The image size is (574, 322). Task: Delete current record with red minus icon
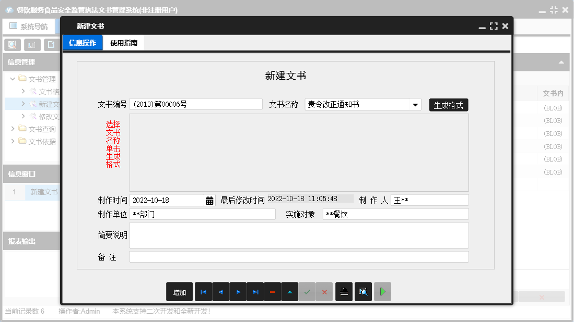tap(272, 292)
